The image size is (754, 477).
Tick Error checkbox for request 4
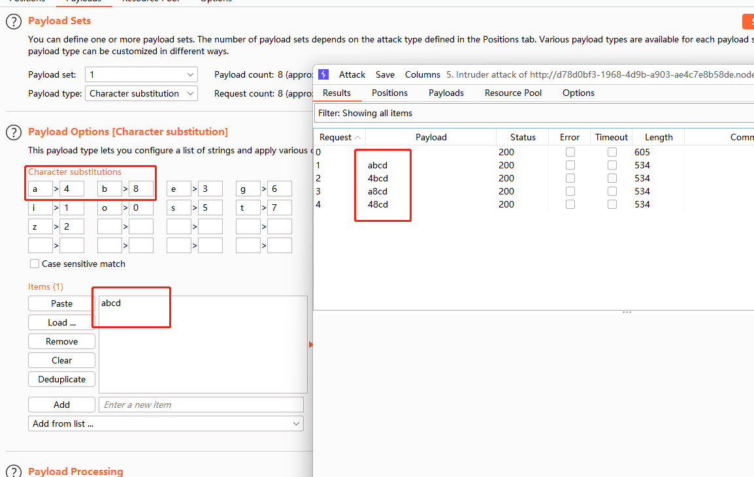570,204
